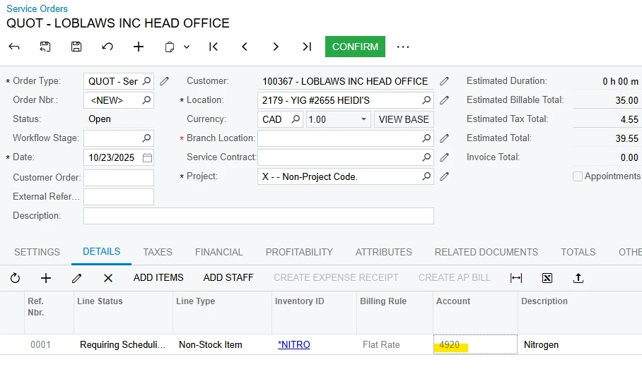Image resolution: width=642 pixels, height=374 pixels.
Task: Edit the Customer with the pencil icon
Action: 444,81
